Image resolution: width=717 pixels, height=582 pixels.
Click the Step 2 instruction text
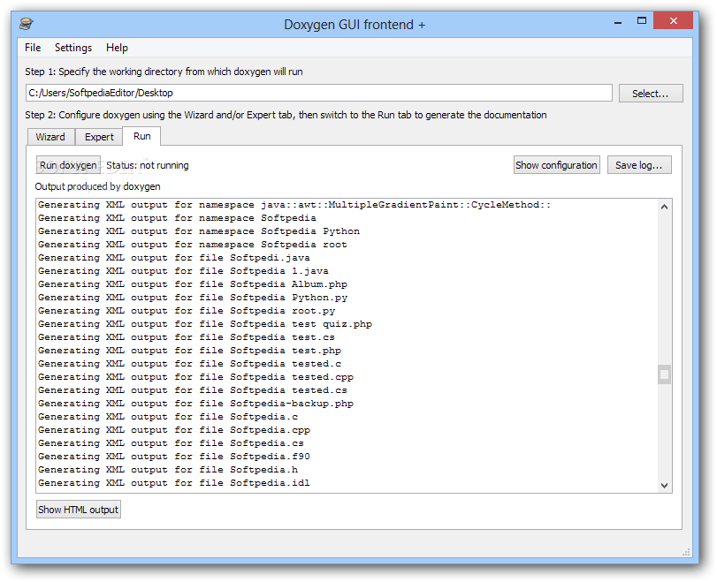(286, 115)
